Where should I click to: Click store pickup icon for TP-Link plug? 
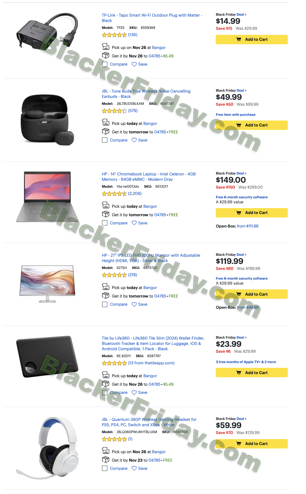click(106, 47)
